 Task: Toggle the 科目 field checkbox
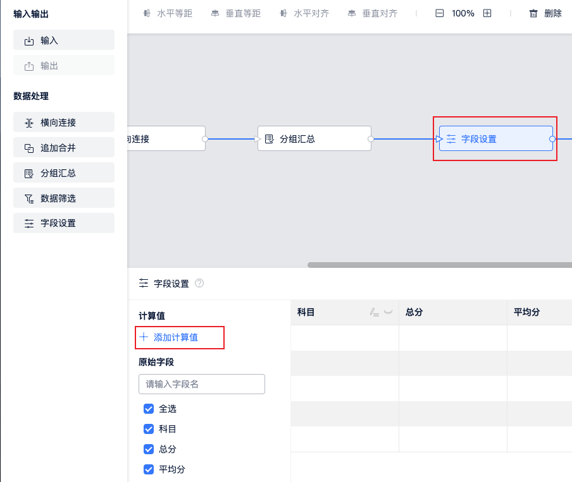tap(149, 429)
